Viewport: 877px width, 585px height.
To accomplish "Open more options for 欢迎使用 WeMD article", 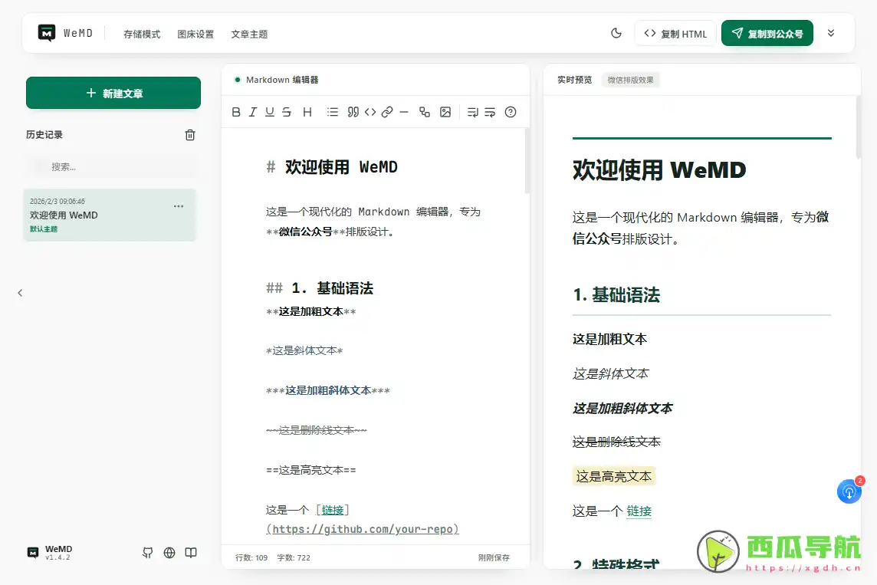I will point(179,206).
